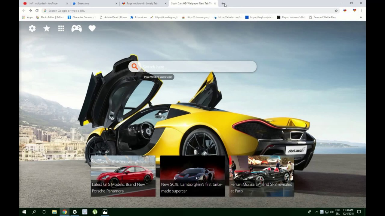385x216 pixels.
Task: Open the 'Admin Panel | Home' bookmark
Action: (x=113, y=17)
